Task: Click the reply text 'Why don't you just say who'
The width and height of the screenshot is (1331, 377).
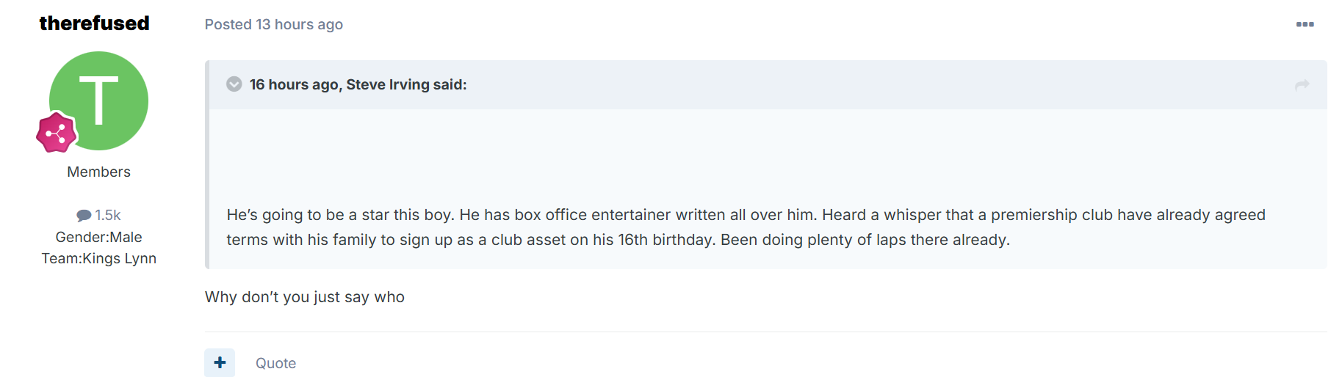Action: coord(305,297)
